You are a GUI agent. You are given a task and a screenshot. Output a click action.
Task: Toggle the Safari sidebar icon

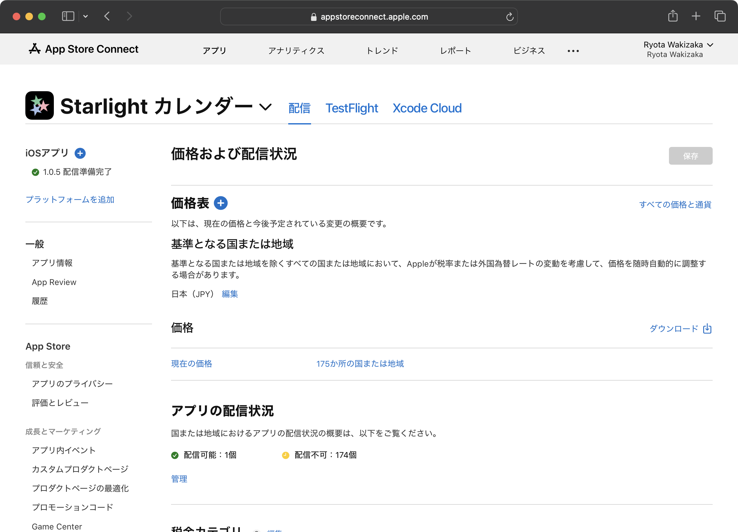pos(68,16)
